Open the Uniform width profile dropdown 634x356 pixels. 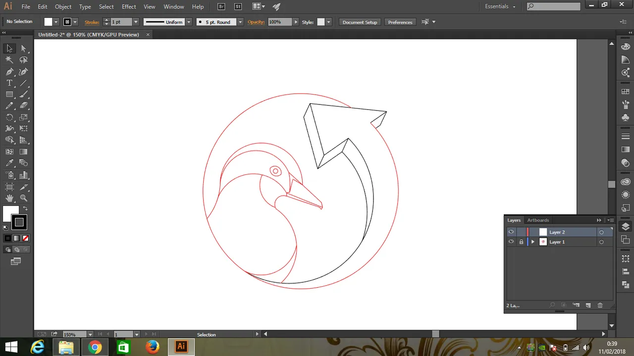pyautogui.click(x=188, y=22)
